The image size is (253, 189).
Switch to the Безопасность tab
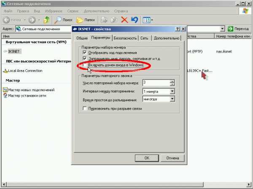(125, 38)
